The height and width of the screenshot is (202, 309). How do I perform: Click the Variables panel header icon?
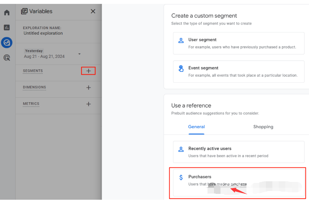tap(24, 11)
